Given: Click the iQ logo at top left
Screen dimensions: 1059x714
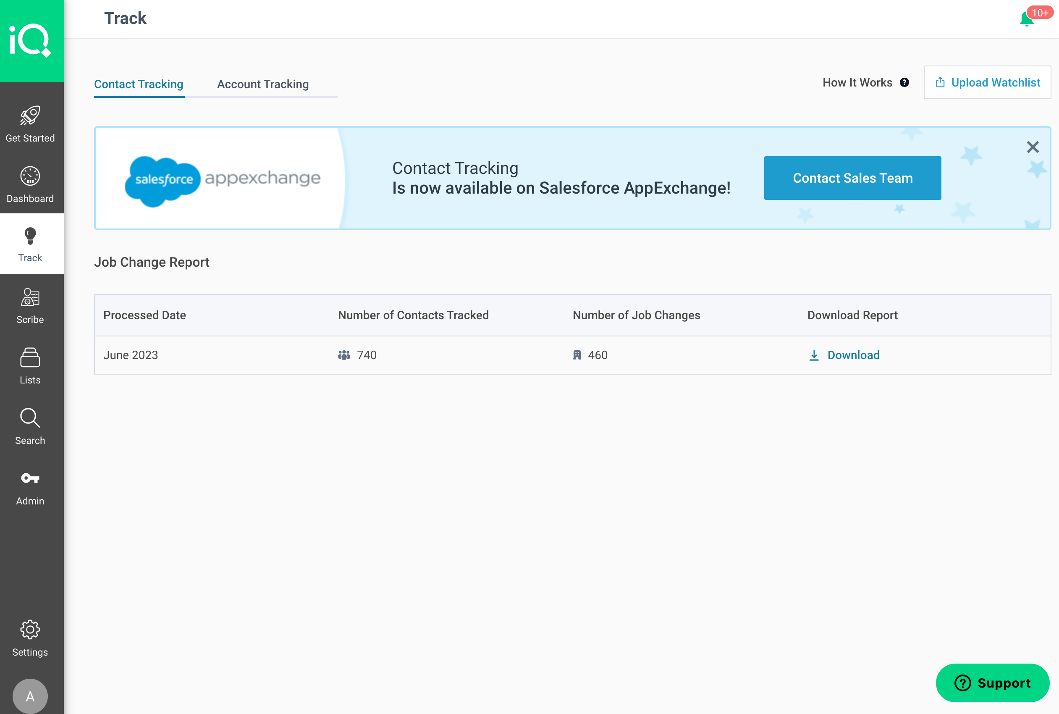Looking at the screenshot, I should click(32, 40).
